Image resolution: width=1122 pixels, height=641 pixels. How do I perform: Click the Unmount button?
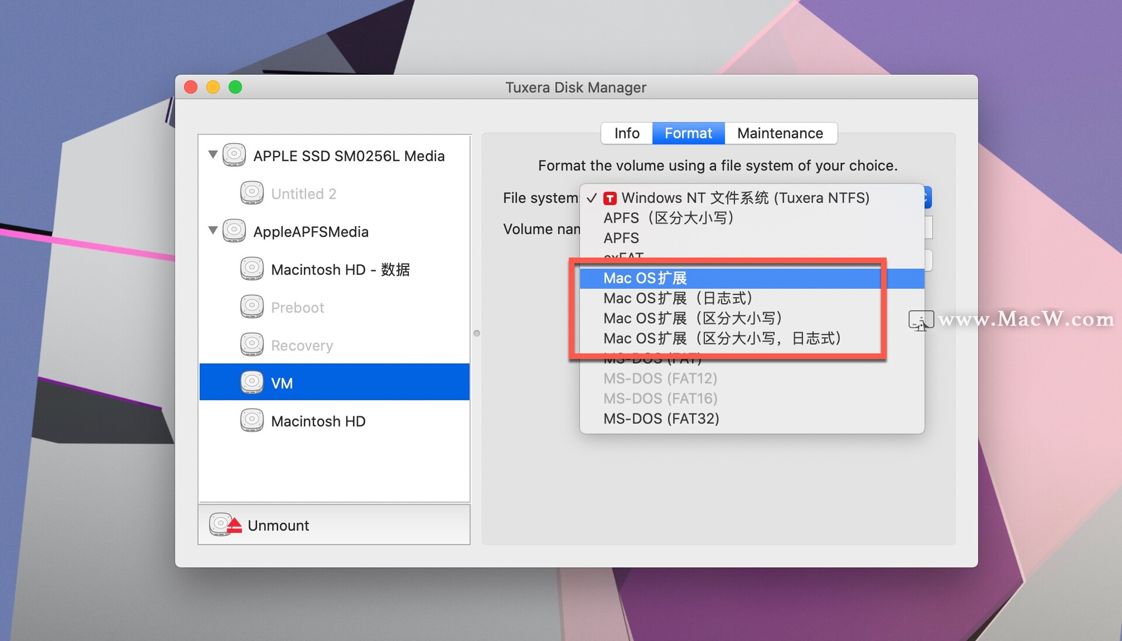tap(278, 524)
